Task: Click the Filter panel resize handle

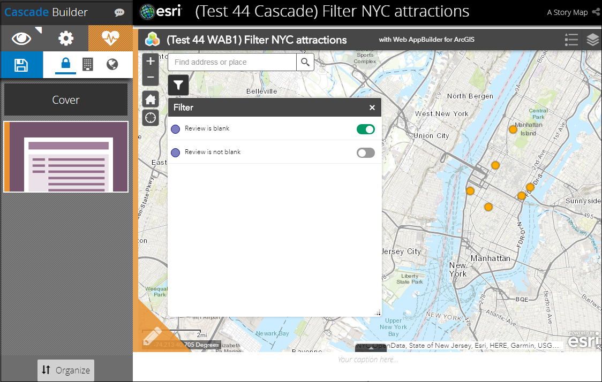Action: click(378, 313)
